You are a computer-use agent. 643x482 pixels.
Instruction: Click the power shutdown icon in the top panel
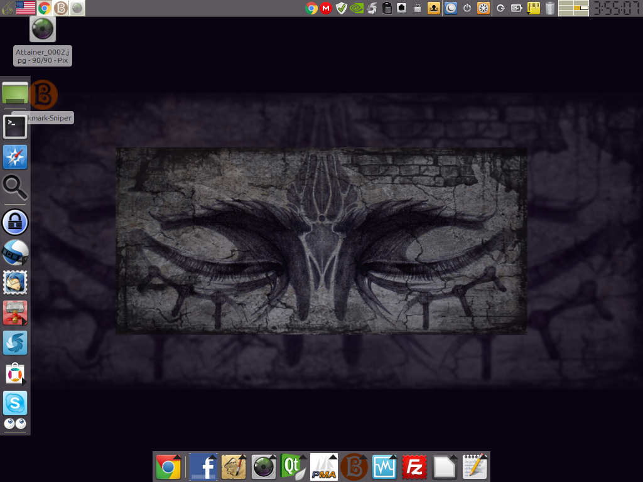pyautogui.click(x=467, y=8)
